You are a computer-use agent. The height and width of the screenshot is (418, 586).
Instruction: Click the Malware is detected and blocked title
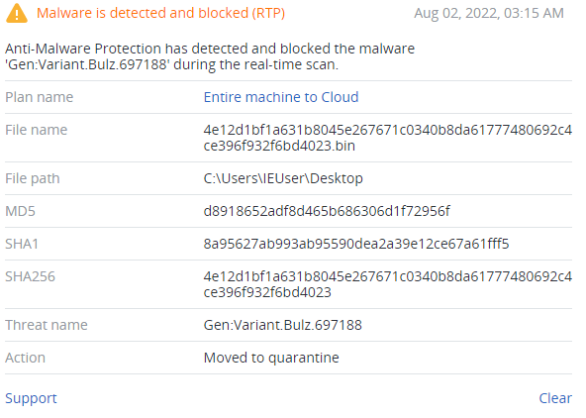click(x=160, y=13)
